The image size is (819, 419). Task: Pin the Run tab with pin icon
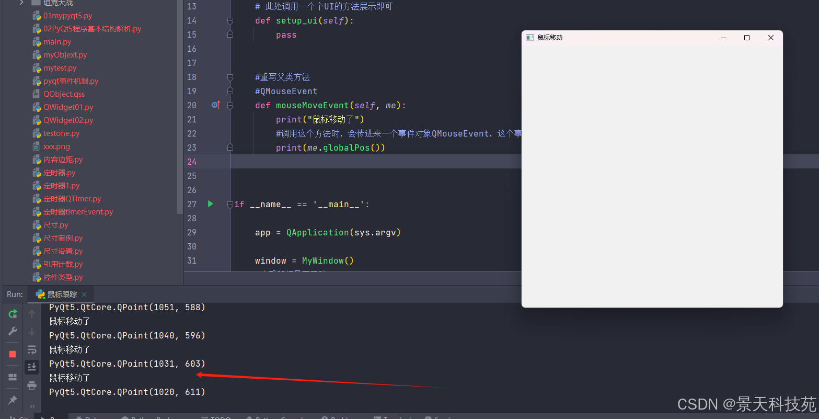click(x=13, y=400)
